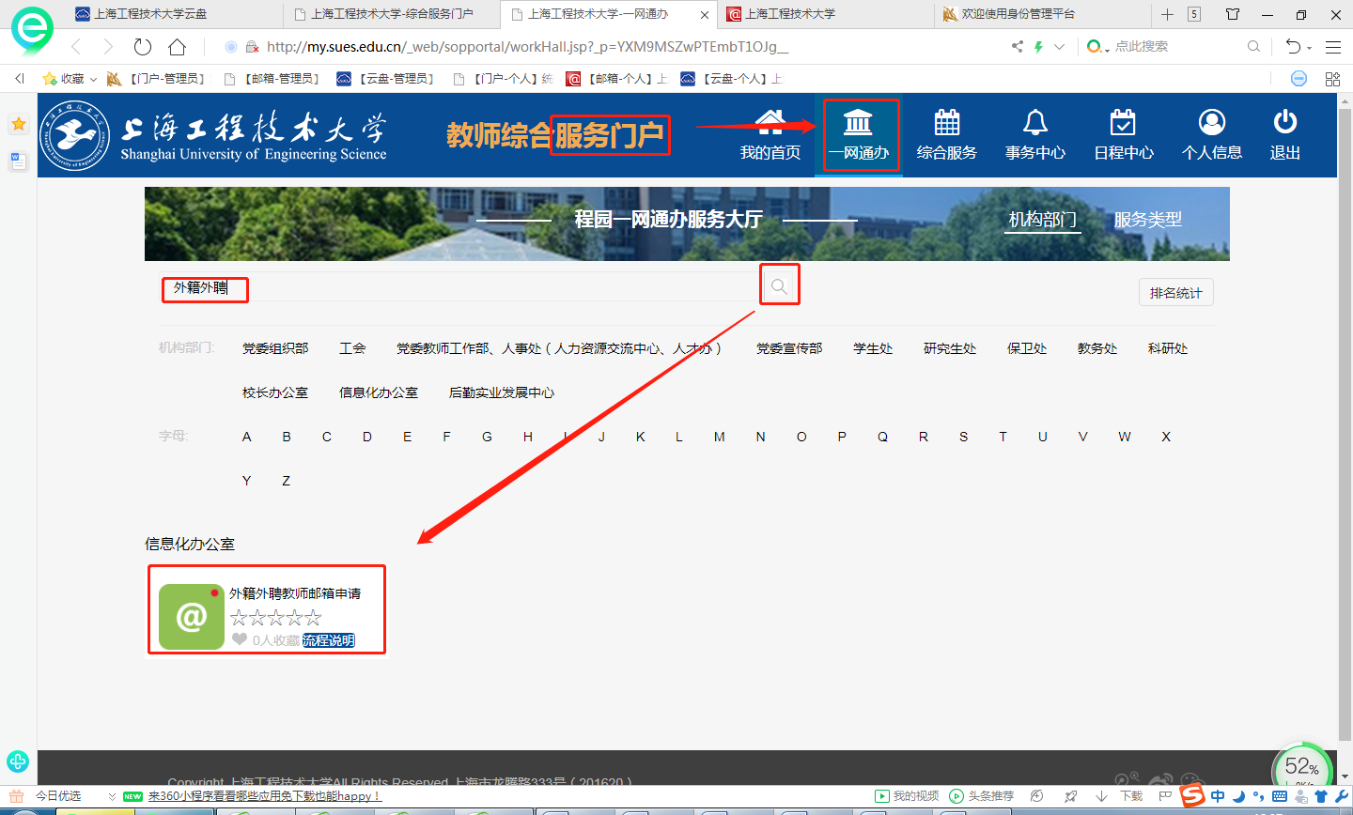
Task: Click the 下载 download icon in status bar
Action: pyautogui.click(x=1102, y=796)
